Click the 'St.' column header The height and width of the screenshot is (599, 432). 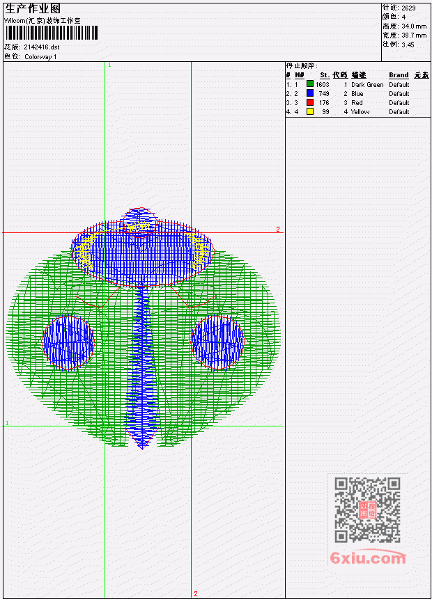click(x=325, y=75)
